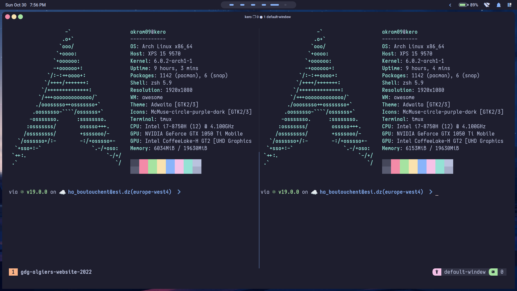
Task: Switch to the active wide workspace indicator
Action: (x=275, y=5)
